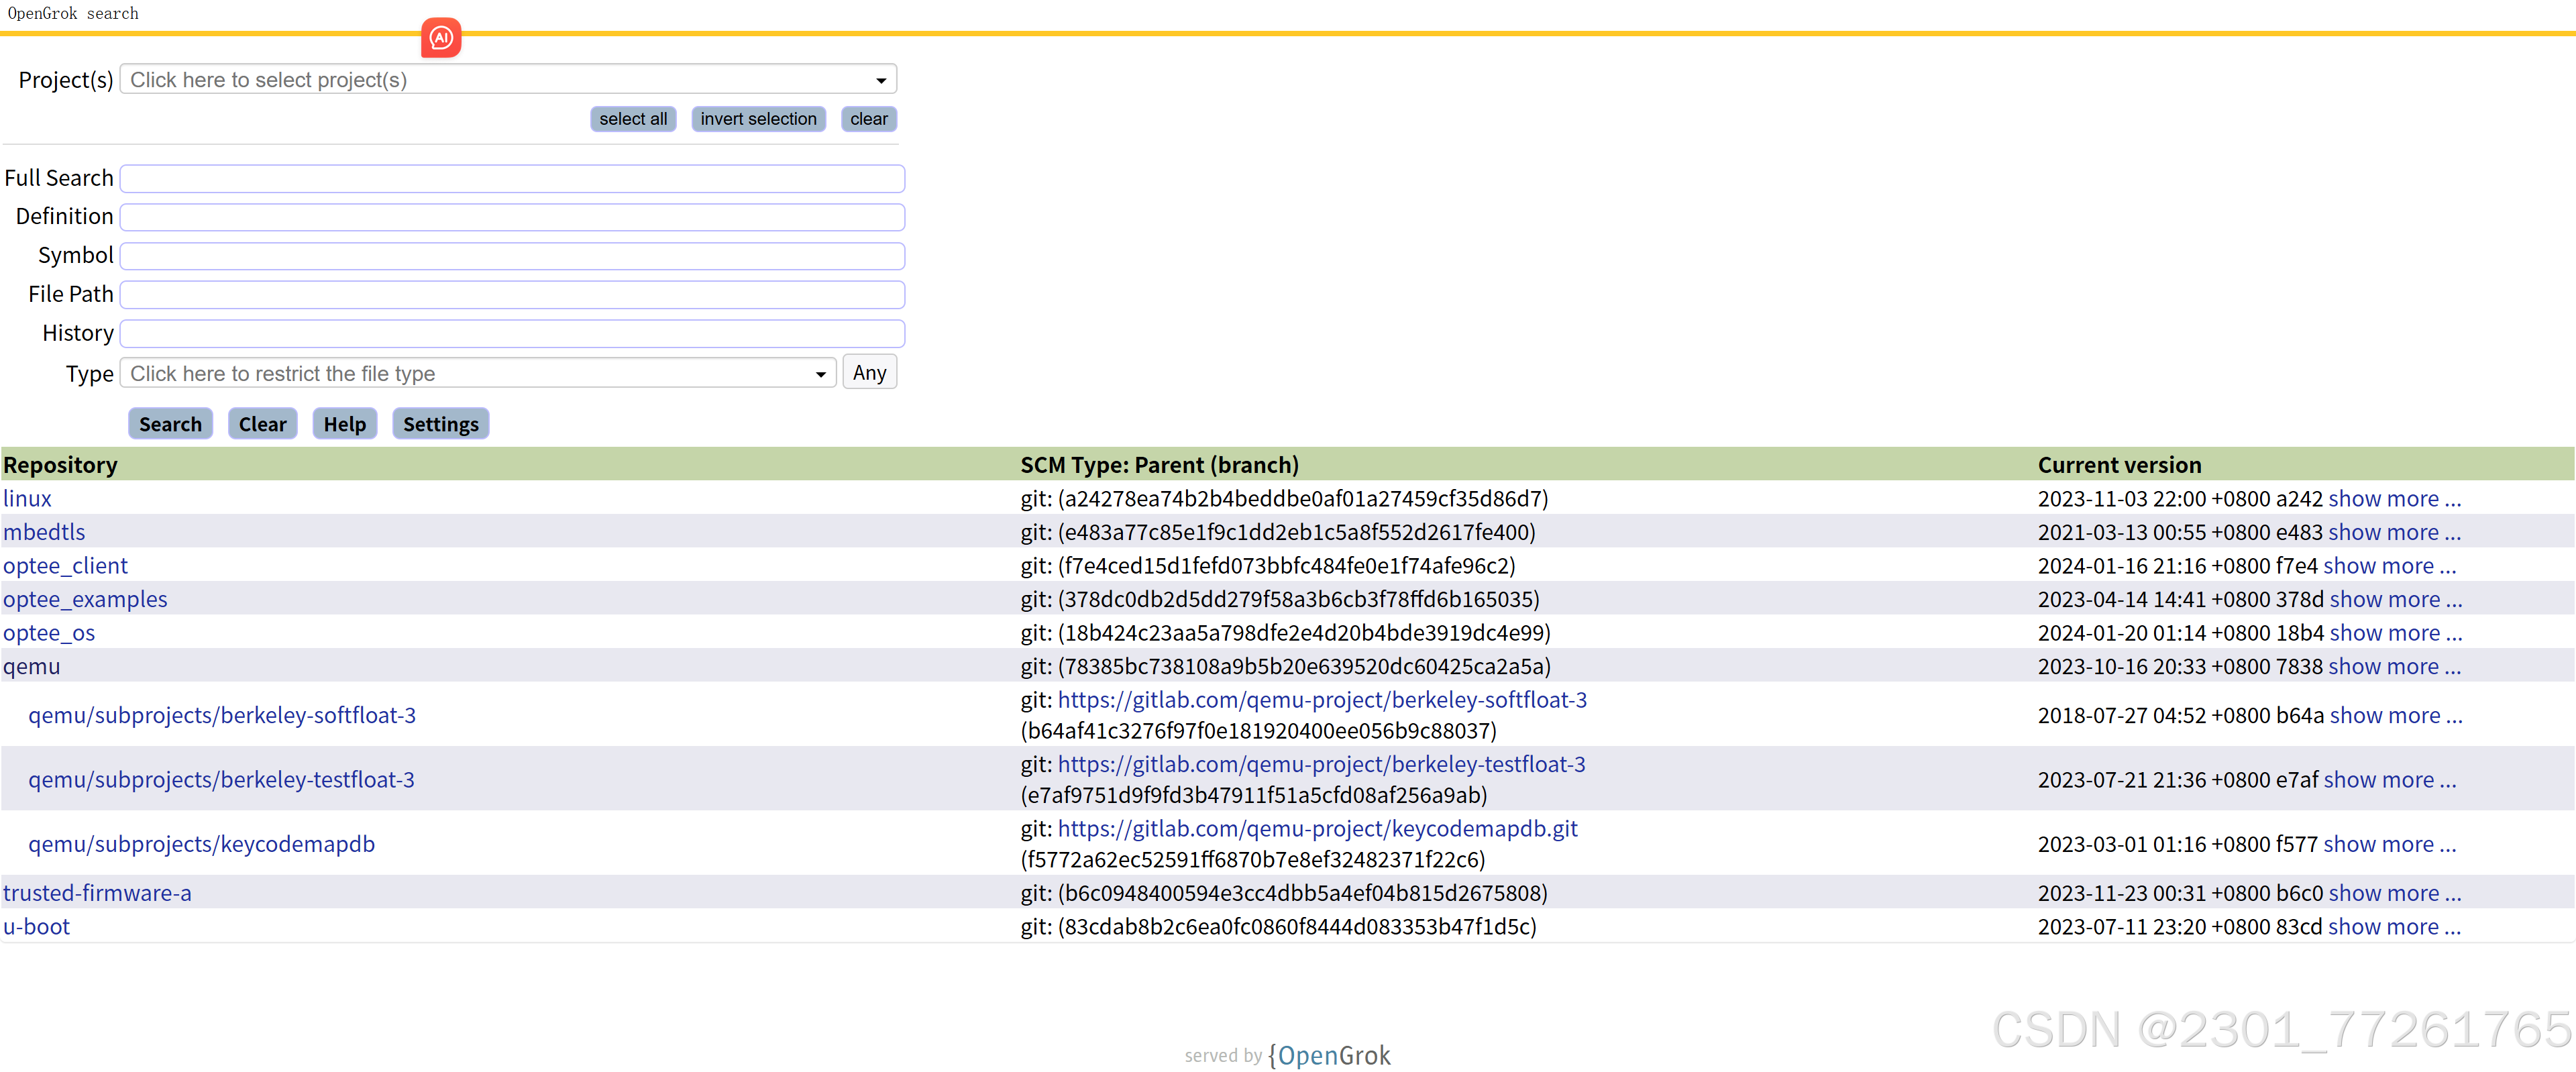
Task: Click the File Path input field
Action: (512, 295)
